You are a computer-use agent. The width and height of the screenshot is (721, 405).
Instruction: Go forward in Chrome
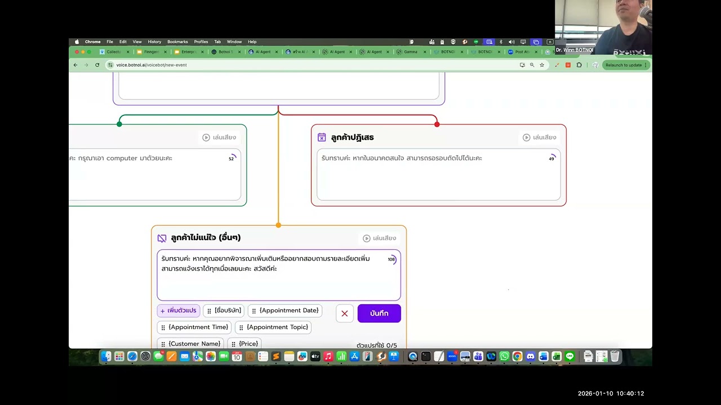coord(86,65)
